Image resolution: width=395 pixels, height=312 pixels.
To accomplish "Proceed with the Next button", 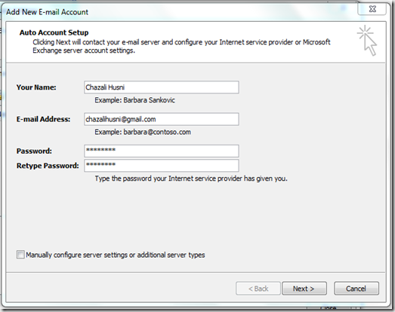I will [x=304, y=289].
